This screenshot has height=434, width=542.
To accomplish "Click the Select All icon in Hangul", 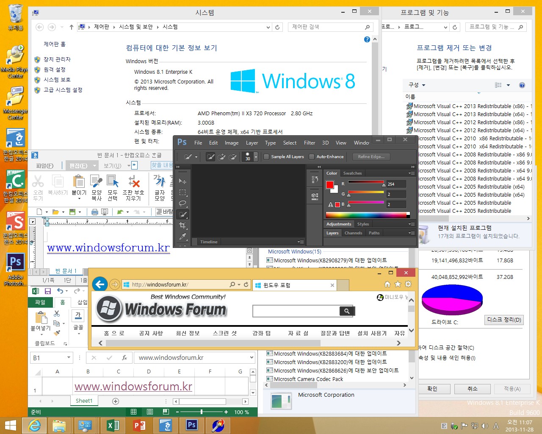I will pyautogui.click(x=113, y=181).
